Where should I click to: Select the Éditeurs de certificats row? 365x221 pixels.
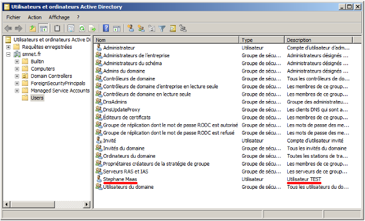(x=127, y=117)
